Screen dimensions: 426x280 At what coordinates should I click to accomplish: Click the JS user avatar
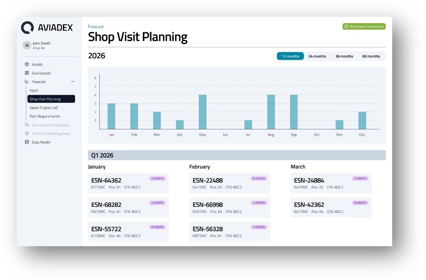(27, 45)
